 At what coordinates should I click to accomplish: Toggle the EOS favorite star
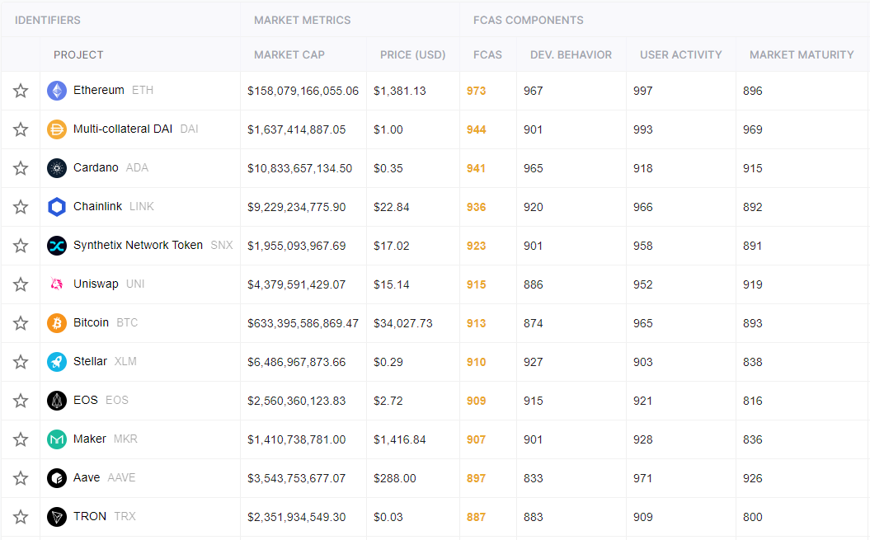[21, 401]
